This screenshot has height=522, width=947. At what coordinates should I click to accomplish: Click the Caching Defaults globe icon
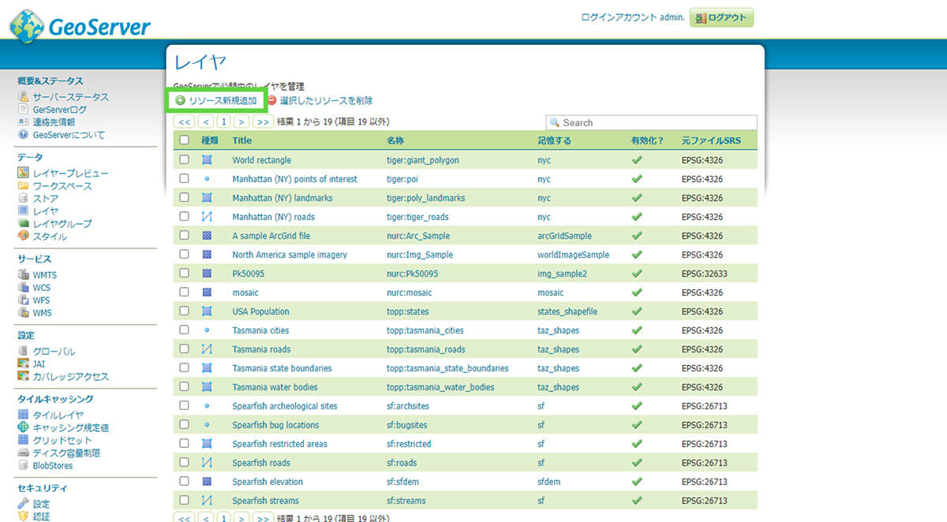(x=24, y=427)
